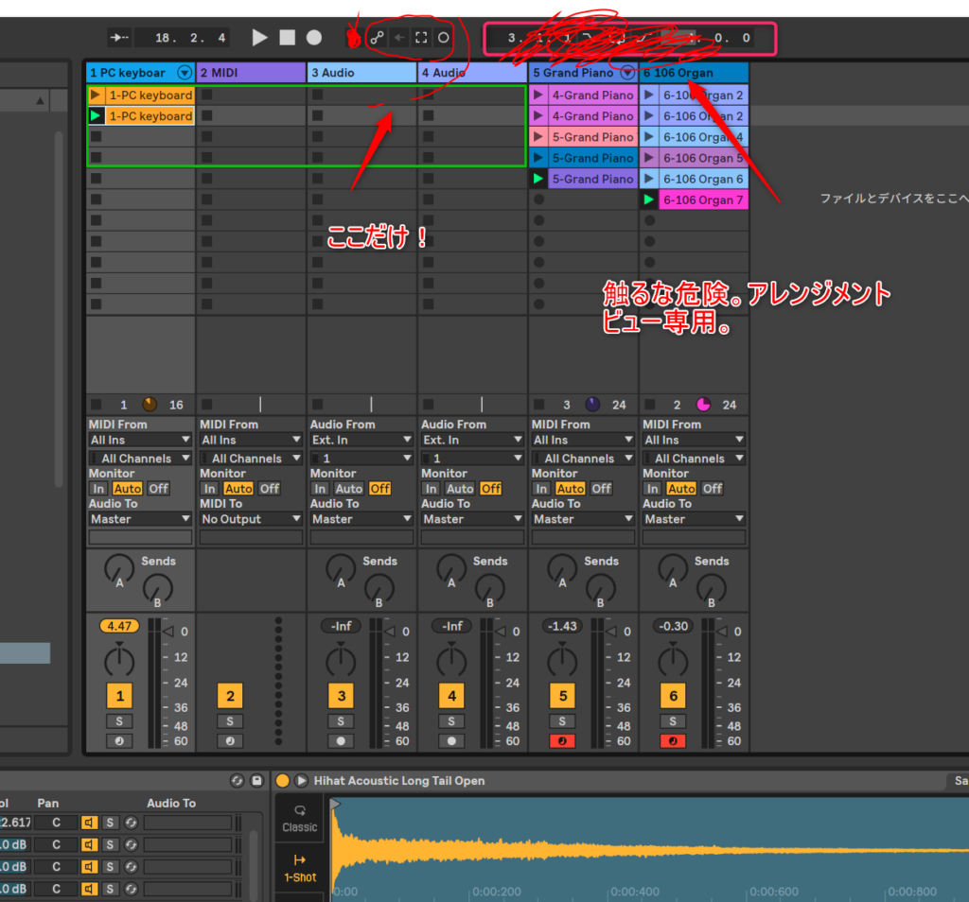This screenshot has width=969, height=902.
Task: Launch the 6-106 Organ 7 clip
Action: [648, 199]
